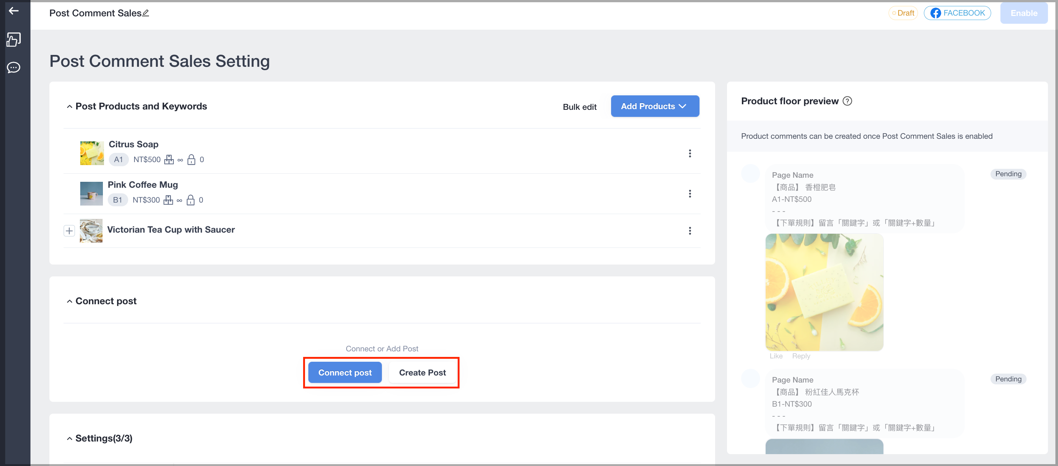This screenshot has height=466, width=1058.
Task: Click the Post Comment Sales Setting heading
Action: click(159, 62)
